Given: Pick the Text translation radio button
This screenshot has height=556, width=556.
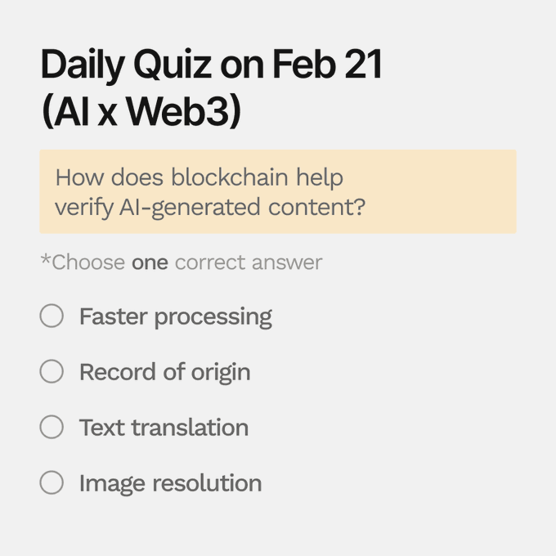Looking at the screenshot, I should pyautogui.click(x=52, y=427).
